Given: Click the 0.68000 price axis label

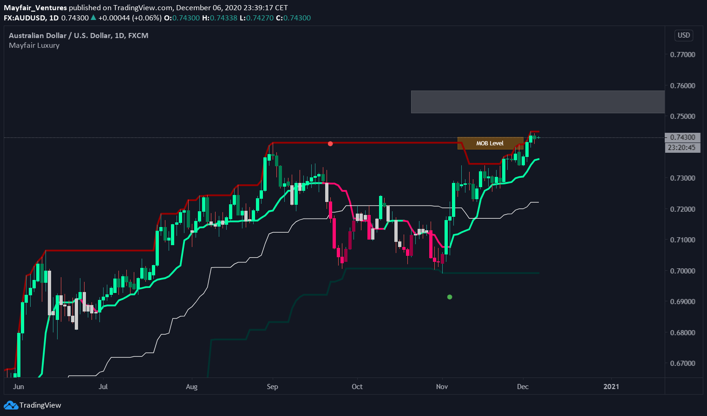Looking at the screenshot, I should click(682, 332).
